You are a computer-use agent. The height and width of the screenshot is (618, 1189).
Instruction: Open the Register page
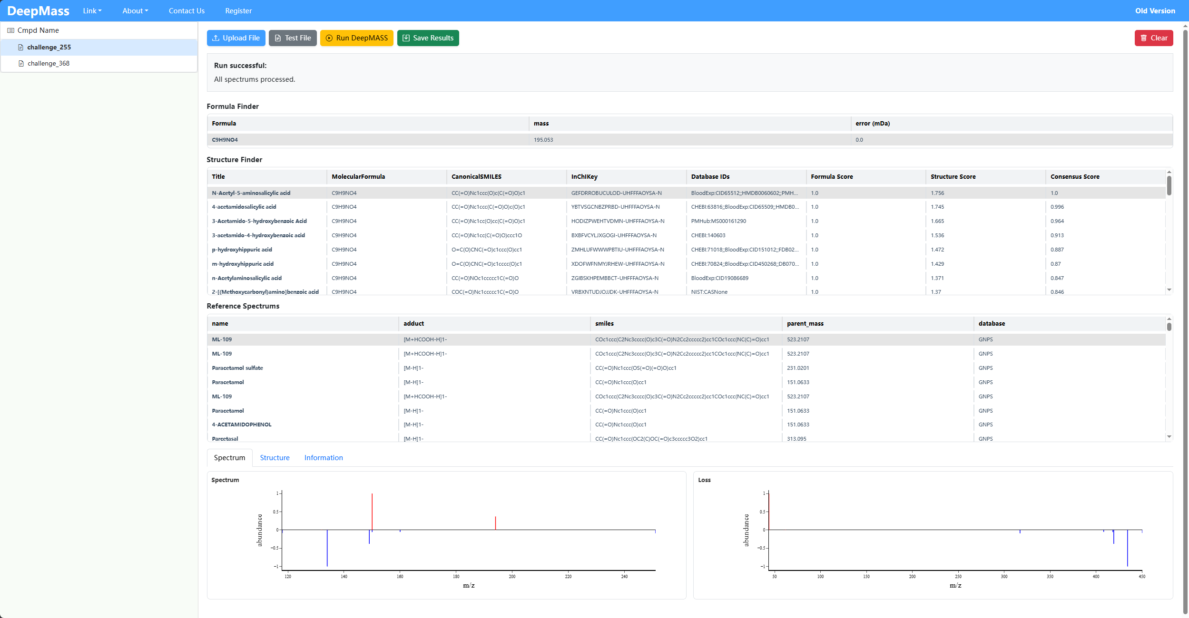pos(238,11)
